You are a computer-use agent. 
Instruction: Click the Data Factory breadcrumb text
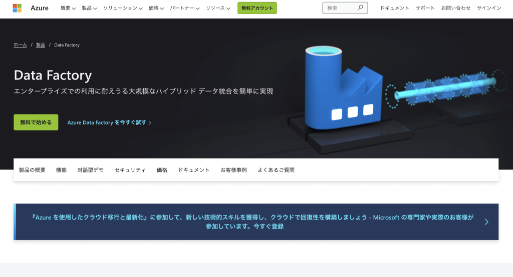pos(67,45)
